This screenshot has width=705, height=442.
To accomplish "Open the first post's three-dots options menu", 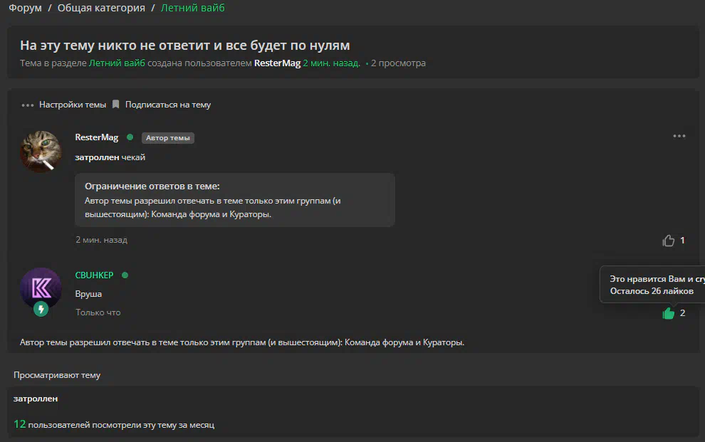I will tap(679, 136).
